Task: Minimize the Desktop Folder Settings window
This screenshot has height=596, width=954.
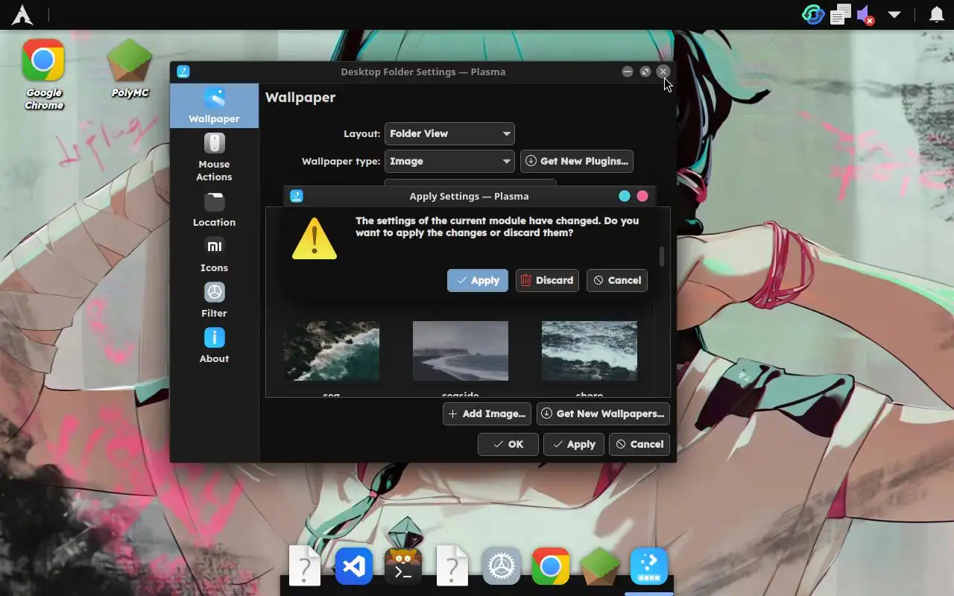Action: click(628, 72)
